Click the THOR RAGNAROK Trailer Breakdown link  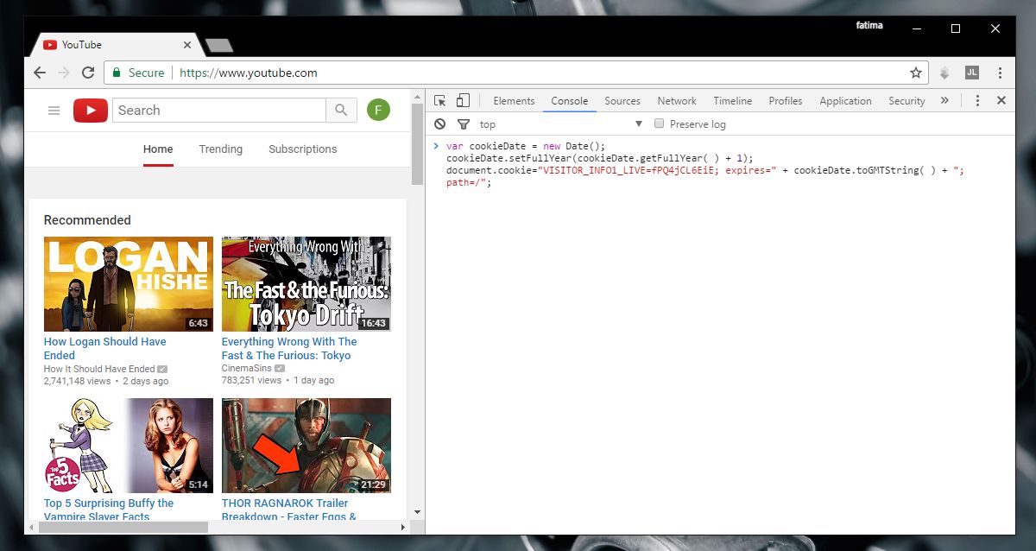[x=289, y=510]
